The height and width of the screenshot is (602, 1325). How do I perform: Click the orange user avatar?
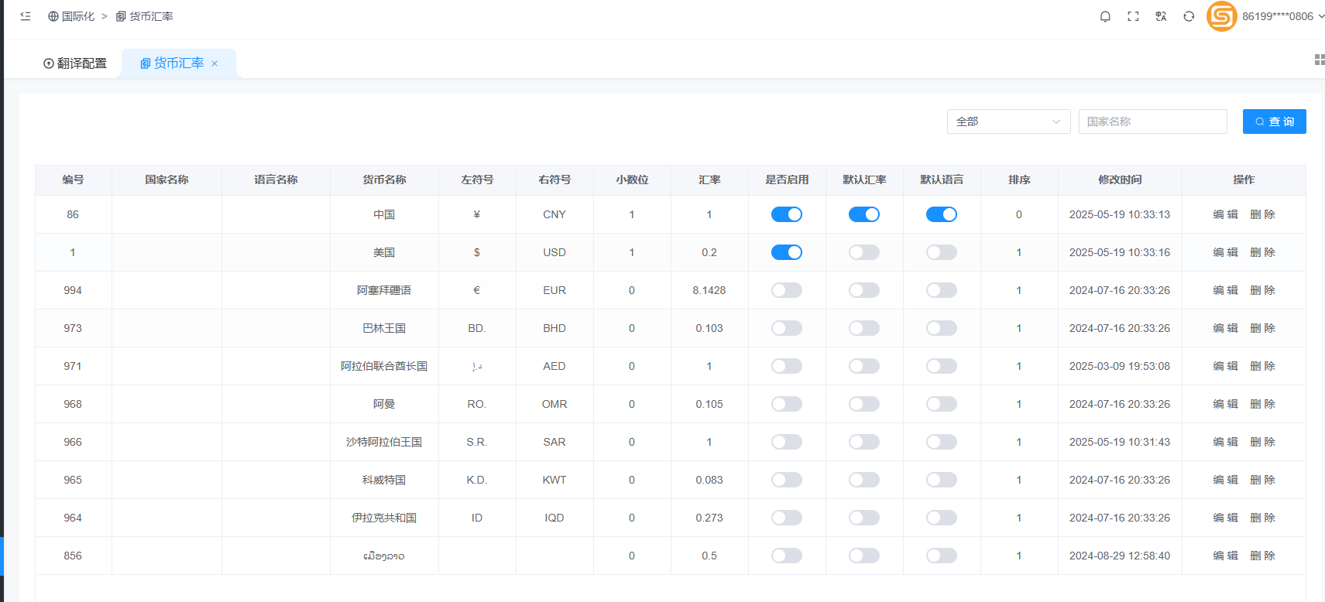1221,16
